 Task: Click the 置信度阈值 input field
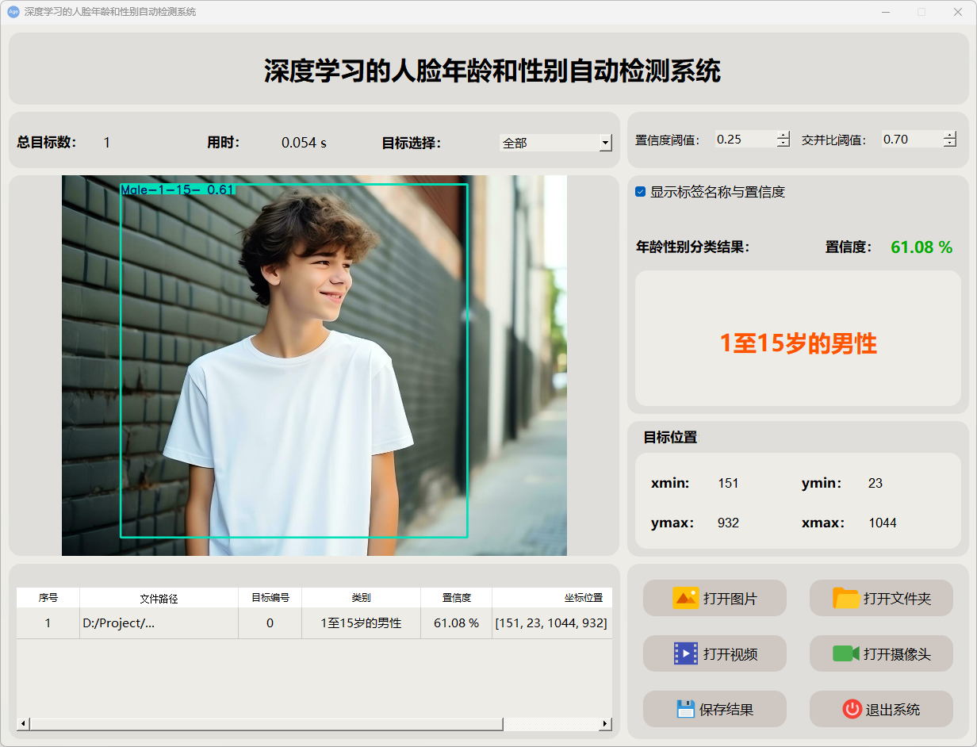(744, 140)
